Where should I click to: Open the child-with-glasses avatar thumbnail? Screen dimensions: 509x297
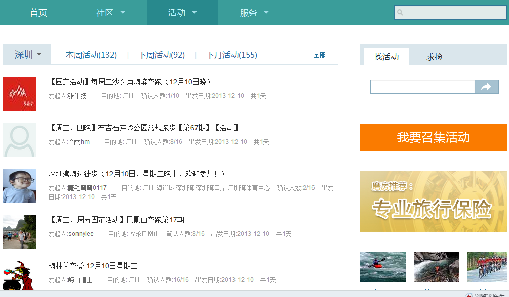click(19, 186)
